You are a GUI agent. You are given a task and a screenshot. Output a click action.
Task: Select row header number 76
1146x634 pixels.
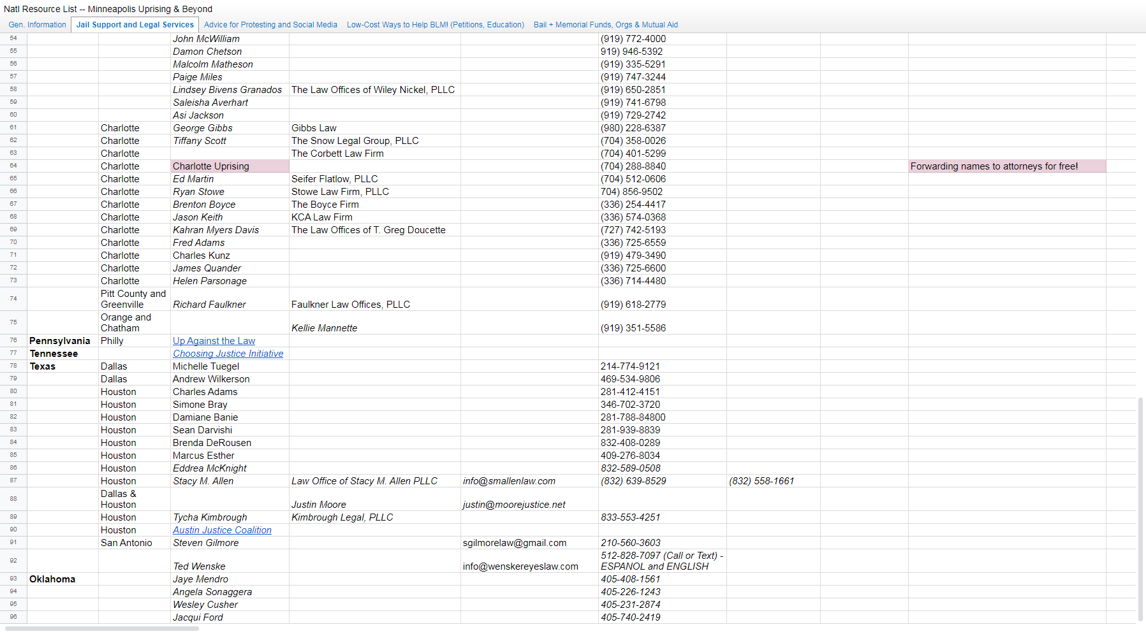tap(13, 341)
